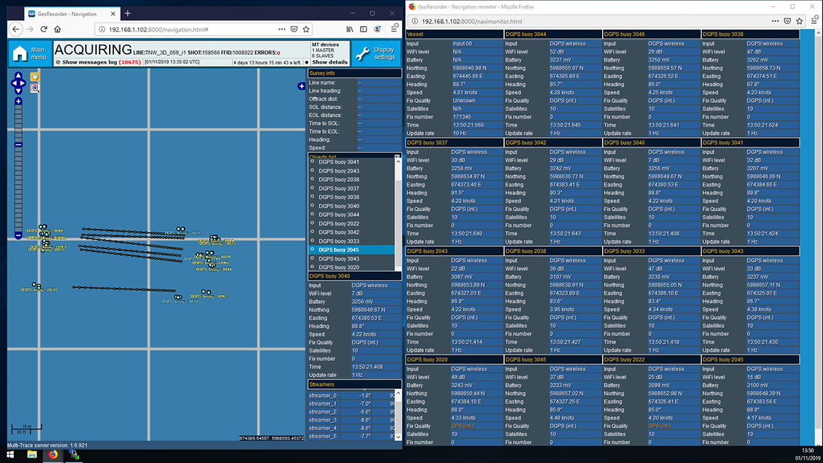823x463 pixels.
Task: Collapse the Objects list dropdown arrow
Action: pos(397,157)
